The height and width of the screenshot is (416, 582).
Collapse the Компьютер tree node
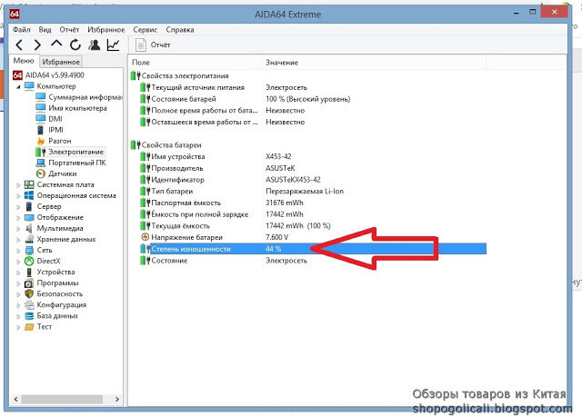coord(18,86)
